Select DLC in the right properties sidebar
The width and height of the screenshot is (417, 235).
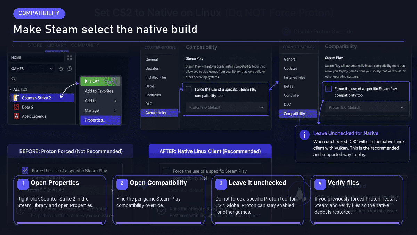(x=287, y=104)
